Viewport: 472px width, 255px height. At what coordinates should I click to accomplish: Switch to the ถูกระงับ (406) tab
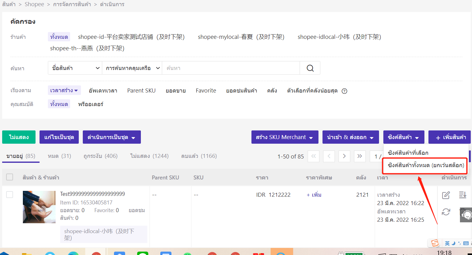100,156
